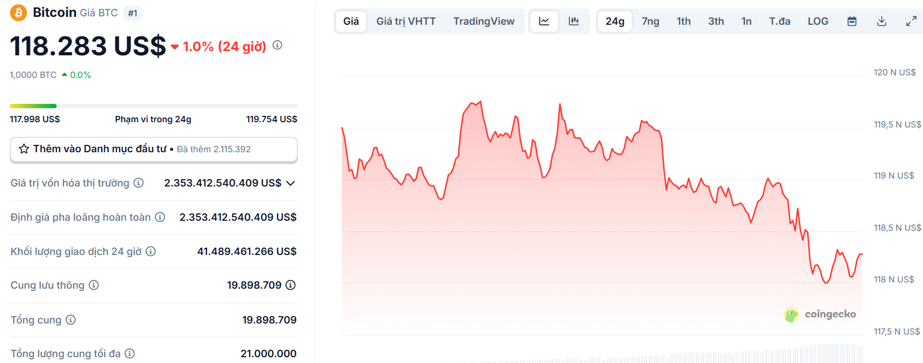
Task: Switch to line chart view icon
Action: point(544,21)
